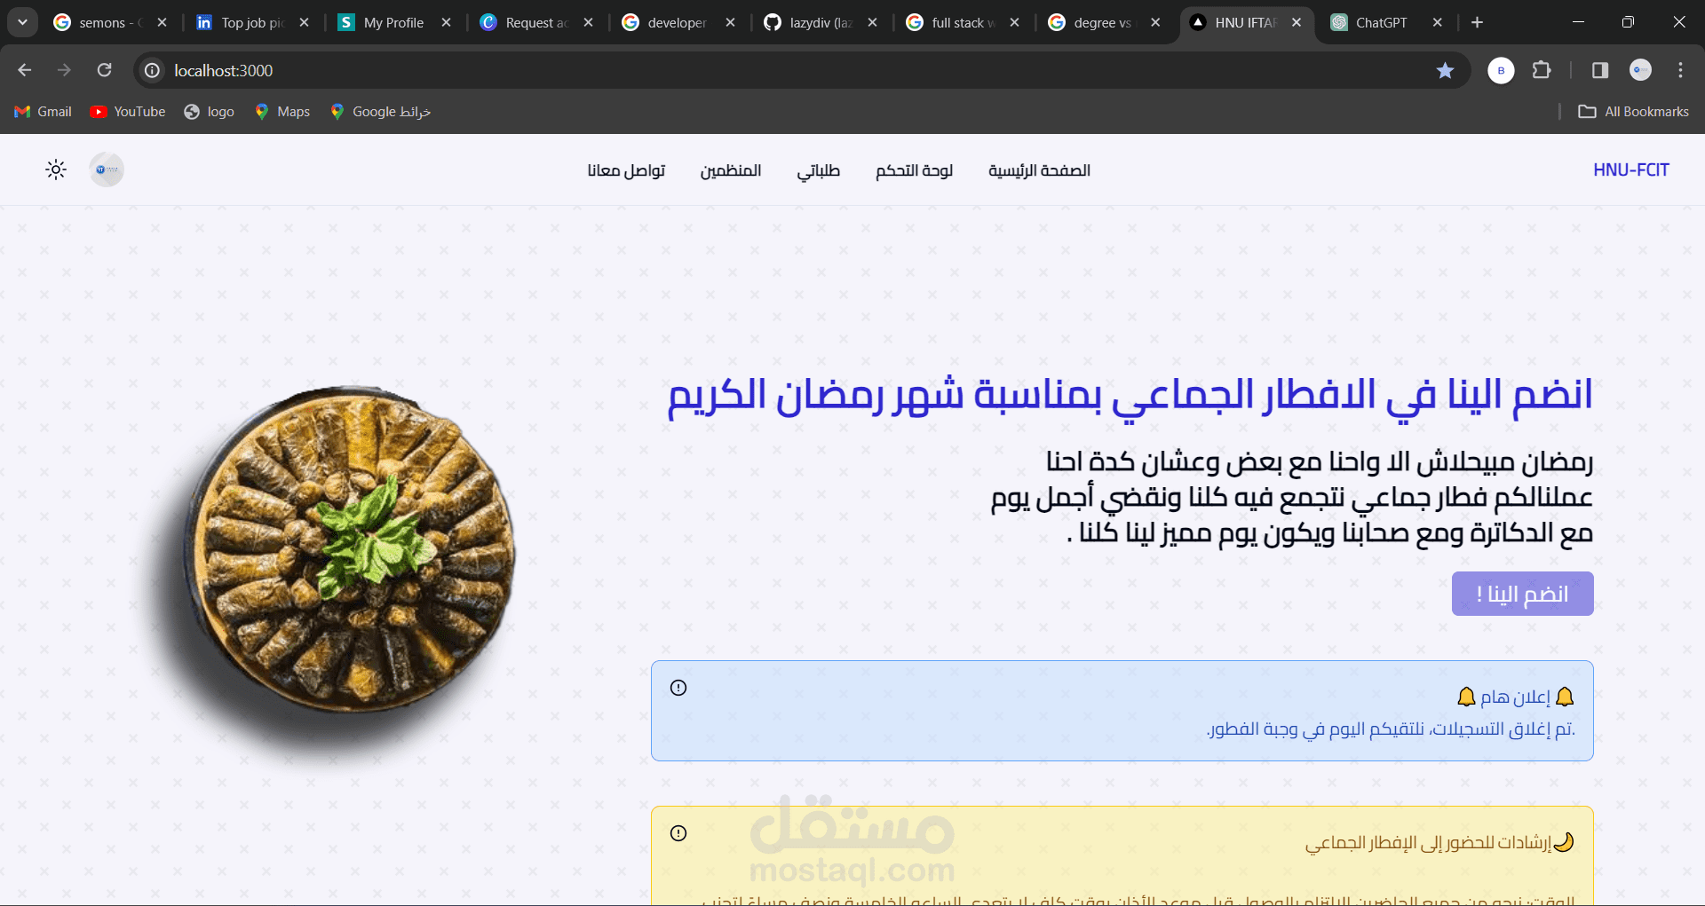The image size is (1705, 906).
Task: Open the three-dot browser menu
Action: [1680, 70]
